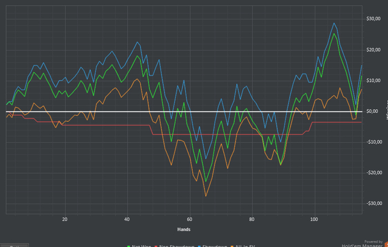The image size is (388, 247).
Task: Click the -$30,00 y-axis label
Action: [374, 203]
